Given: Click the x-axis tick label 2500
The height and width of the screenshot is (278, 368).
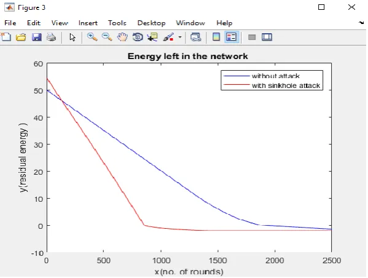Looking at the screenshot, I should [x=332, y=261].
